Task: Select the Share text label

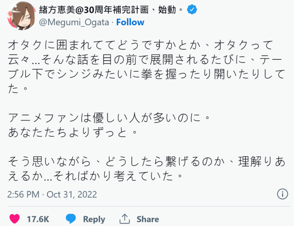Action: coord(147,219)
